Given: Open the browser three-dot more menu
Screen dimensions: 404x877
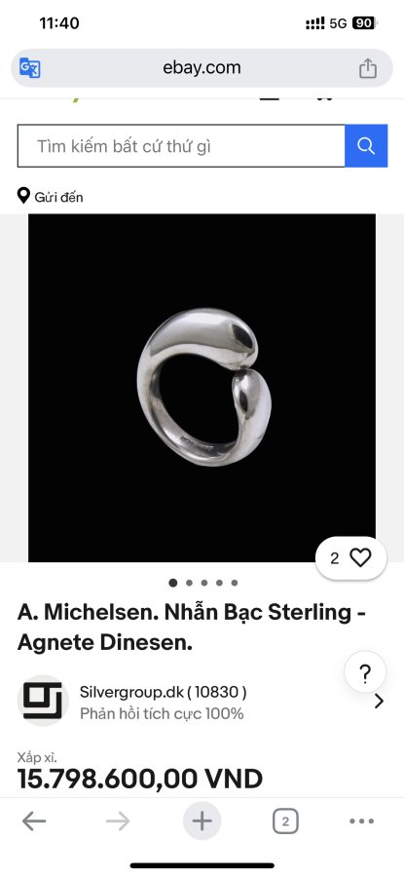Looking at the screenshot, I should coord(361,821).
